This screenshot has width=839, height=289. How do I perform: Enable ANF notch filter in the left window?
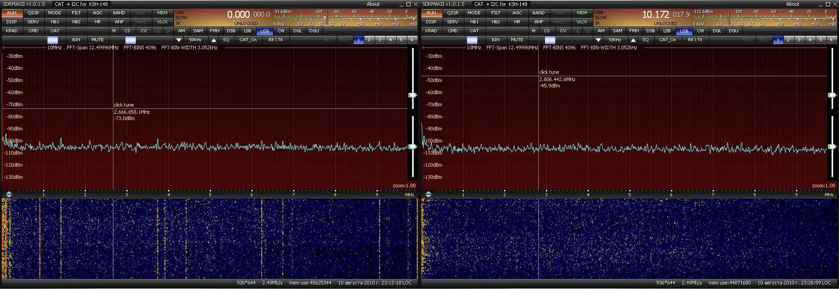tap(119, 22)
